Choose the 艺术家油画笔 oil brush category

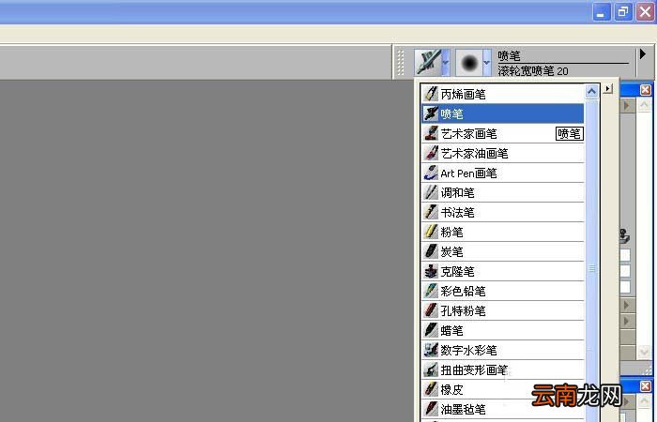pos(502,153)
